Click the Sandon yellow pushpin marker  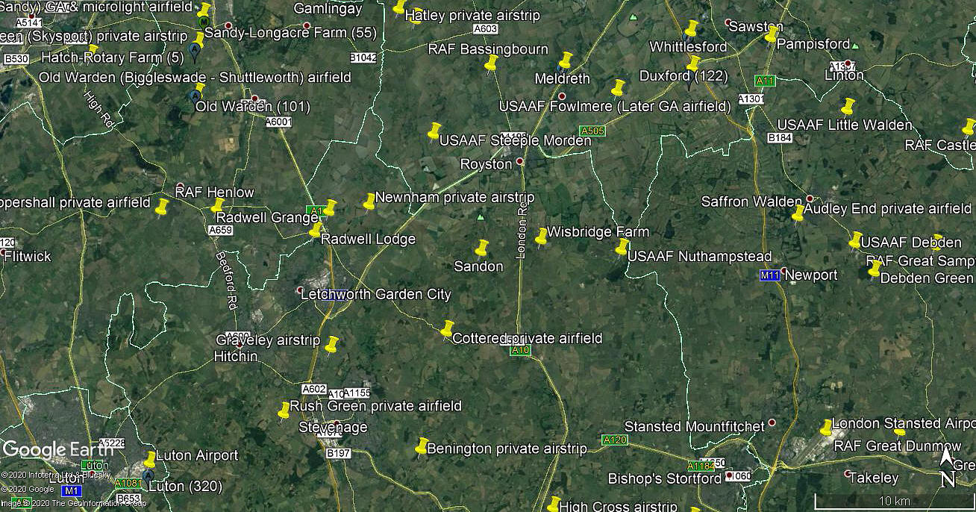pyautogui.click(x=481, y=249)
